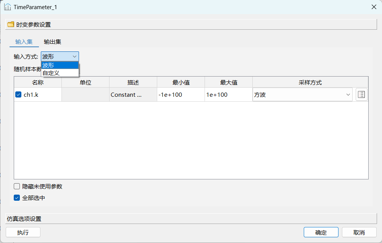Screen dimensions: 382x243
Task: Click the folder icon beside 时变参数设置
Action: pyautogui.click(x=11, y=24)
